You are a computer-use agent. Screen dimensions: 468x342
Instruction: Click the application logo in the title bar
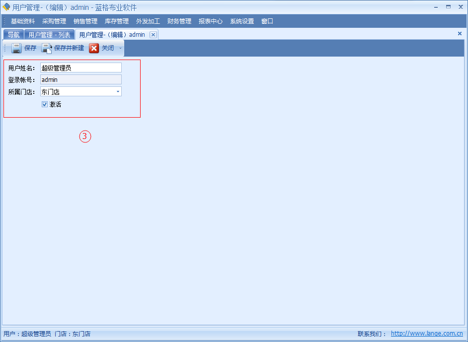[6, 7]
